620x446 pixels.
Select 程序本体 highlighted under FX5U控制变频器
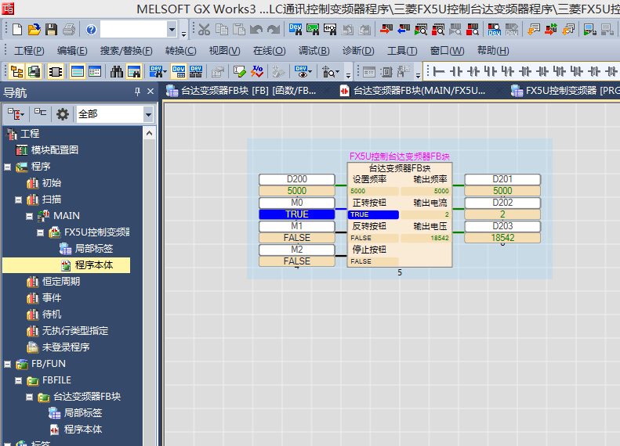[94, 265]
